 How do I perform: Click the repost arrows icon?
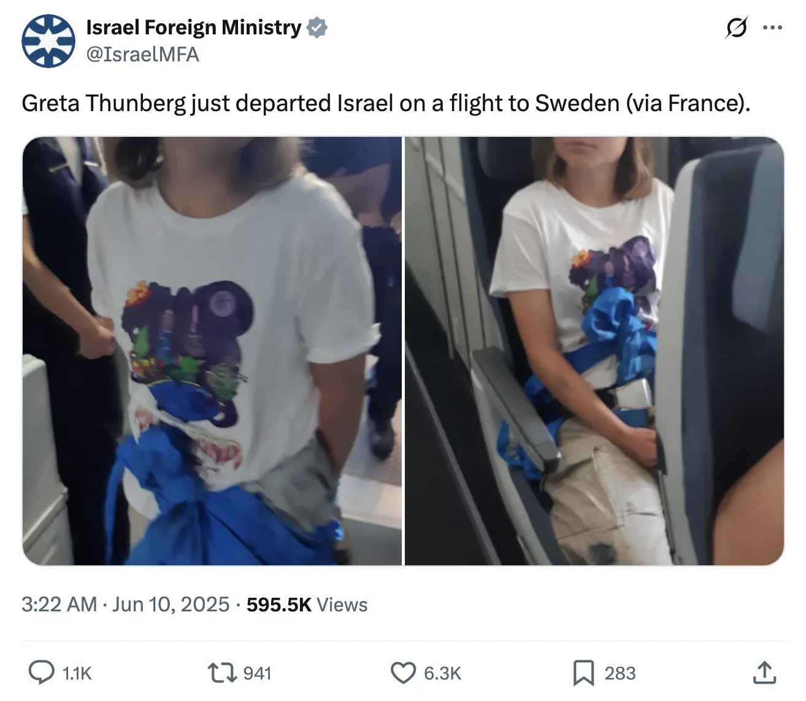(221, 673)
